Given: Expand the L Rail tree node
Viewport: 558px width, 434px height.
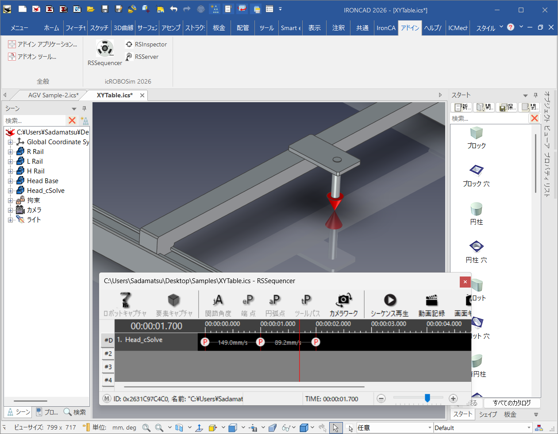Looking at the screenshot, I should click(x=10, y=161).
